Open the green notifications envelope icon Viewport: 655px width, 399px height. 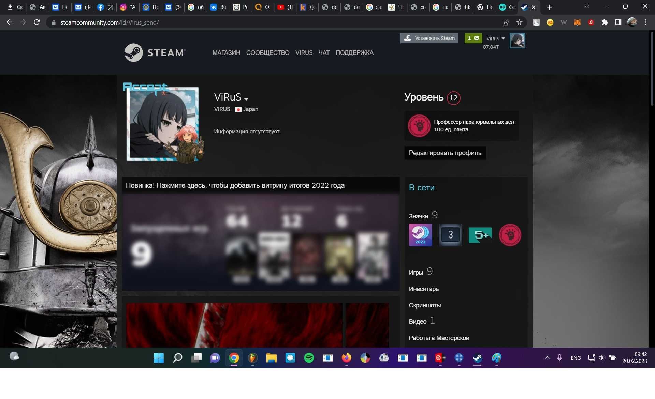[473, 38]
